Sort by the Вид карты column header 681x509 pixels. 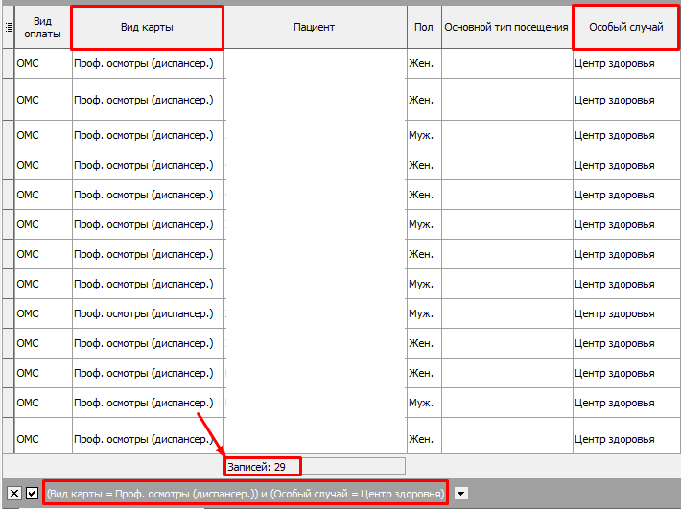tap(148, 28)
